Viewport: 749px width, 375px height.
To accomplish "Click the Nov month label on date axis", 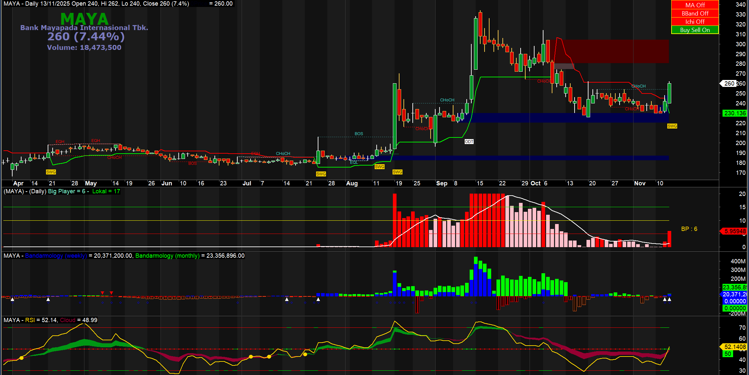I will 639,183.
